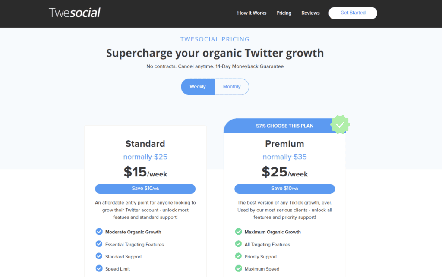The height and width of the screenshot is (277, 442).
Task: Click the Speed Limit check icon
Action: 99,268
